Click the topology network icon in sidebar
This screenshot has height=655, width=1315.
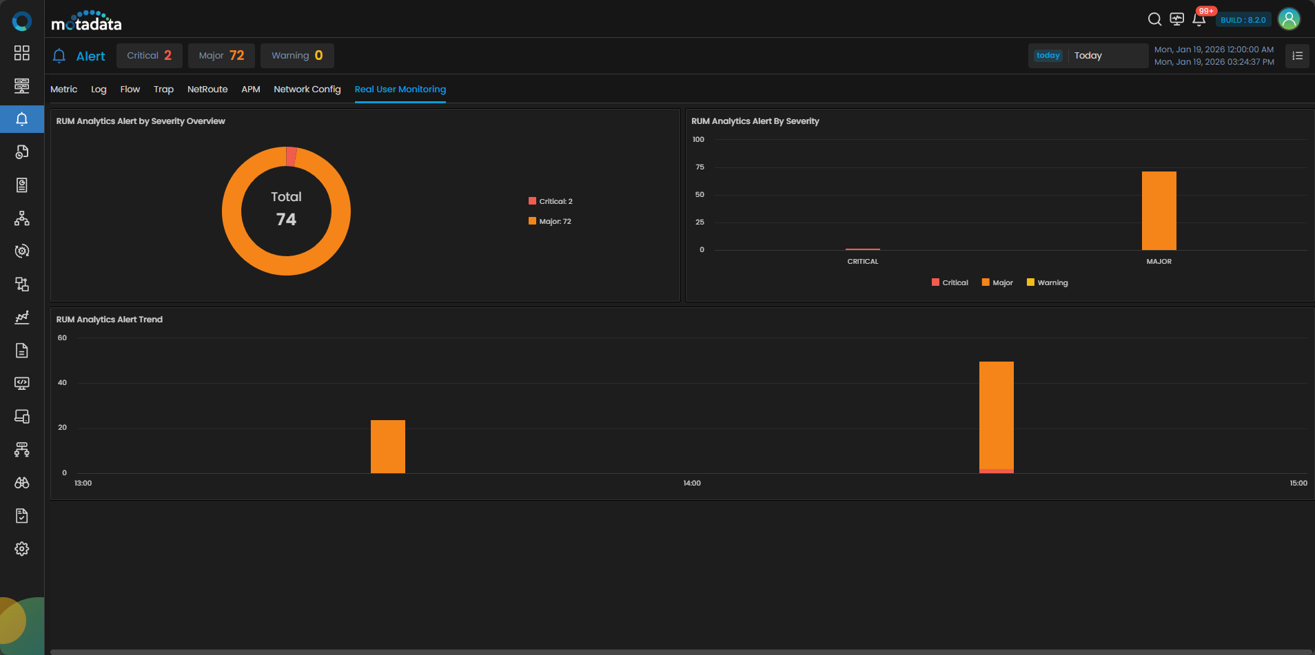click(x=22, y=218)
